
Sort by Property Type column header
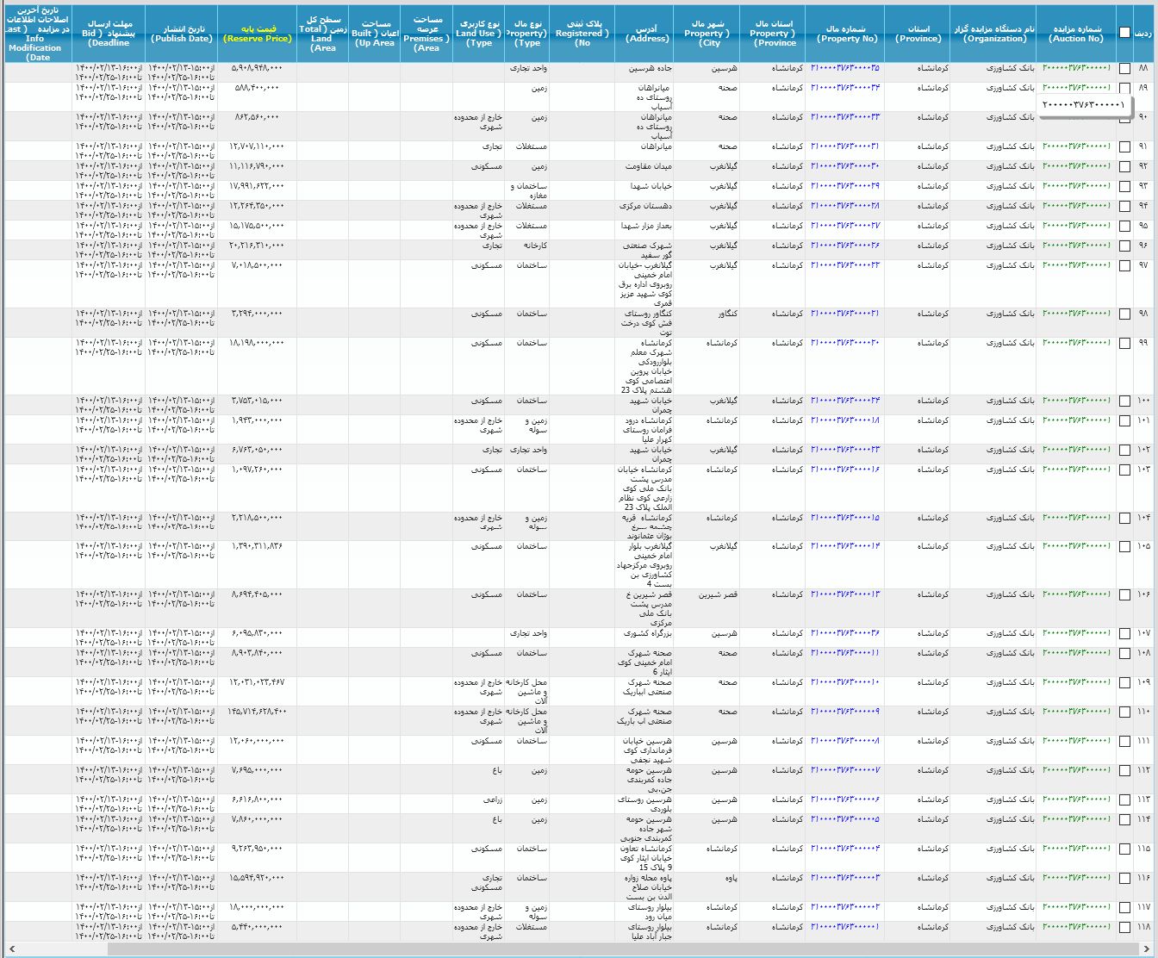click(526, 33)
